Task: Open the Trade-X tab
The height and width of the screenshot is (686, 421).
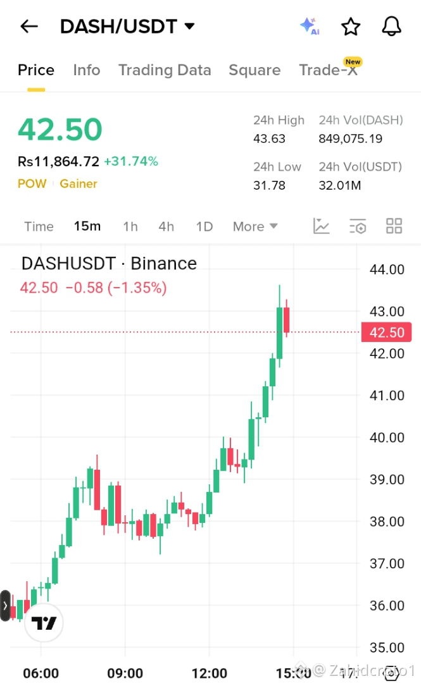Action: click(x=329, y=69)
